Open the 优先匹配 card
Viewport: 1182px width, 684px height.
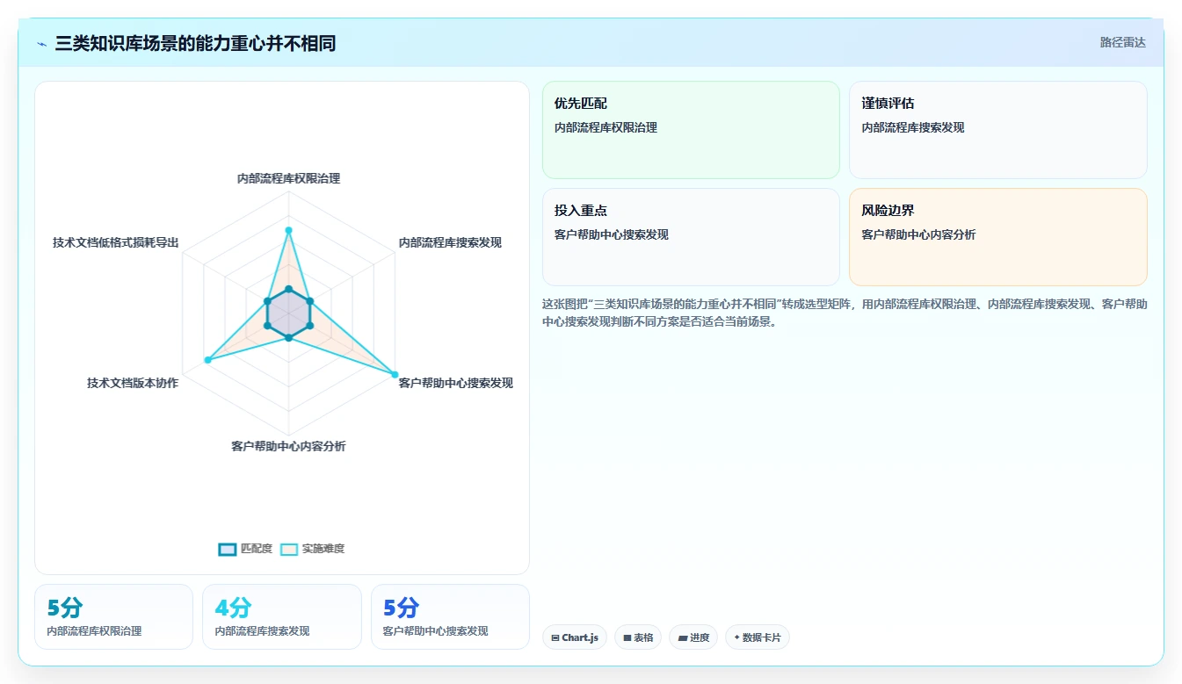coord(691,130)
